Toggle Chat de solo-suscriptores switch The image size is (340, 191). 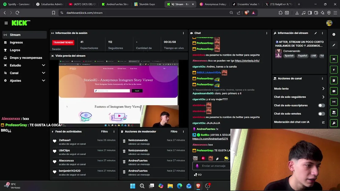click(321, 106)
